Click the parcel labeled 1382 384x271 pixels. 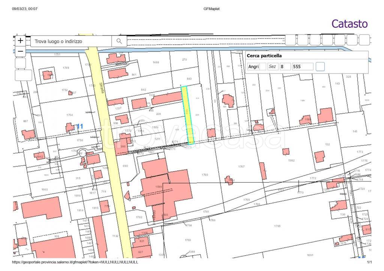tap(291, 160)
